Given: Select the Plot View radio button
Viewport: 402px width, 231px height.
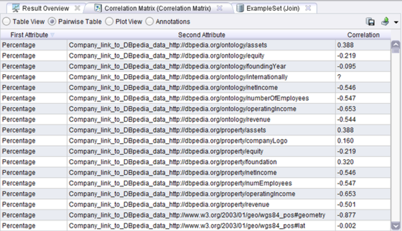Looking at the screenshot, I should pyautogui.click(x=109, y=21).
